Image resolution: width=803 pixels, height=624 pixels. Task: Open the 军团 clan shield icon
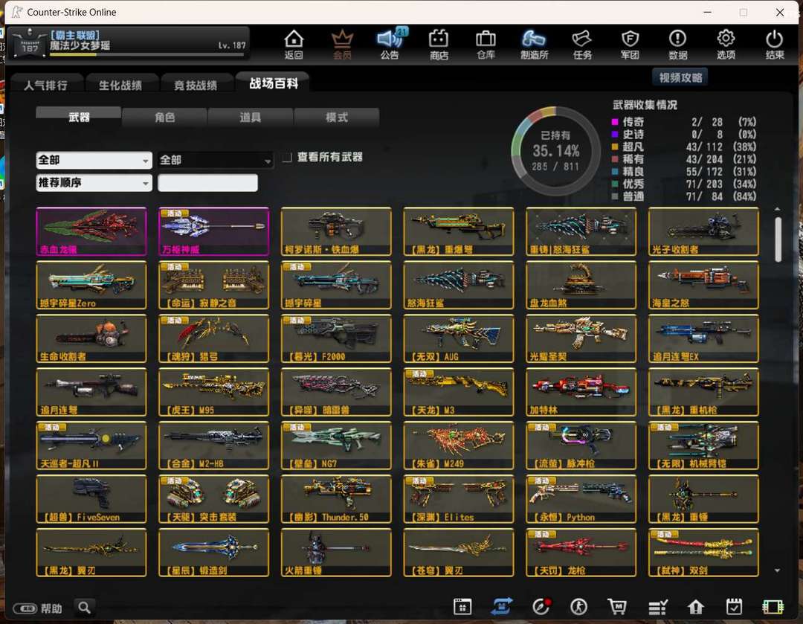click(630, 43)
